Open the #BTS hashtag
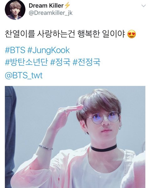Screen dimensions: 150x188 click(15, 50)
